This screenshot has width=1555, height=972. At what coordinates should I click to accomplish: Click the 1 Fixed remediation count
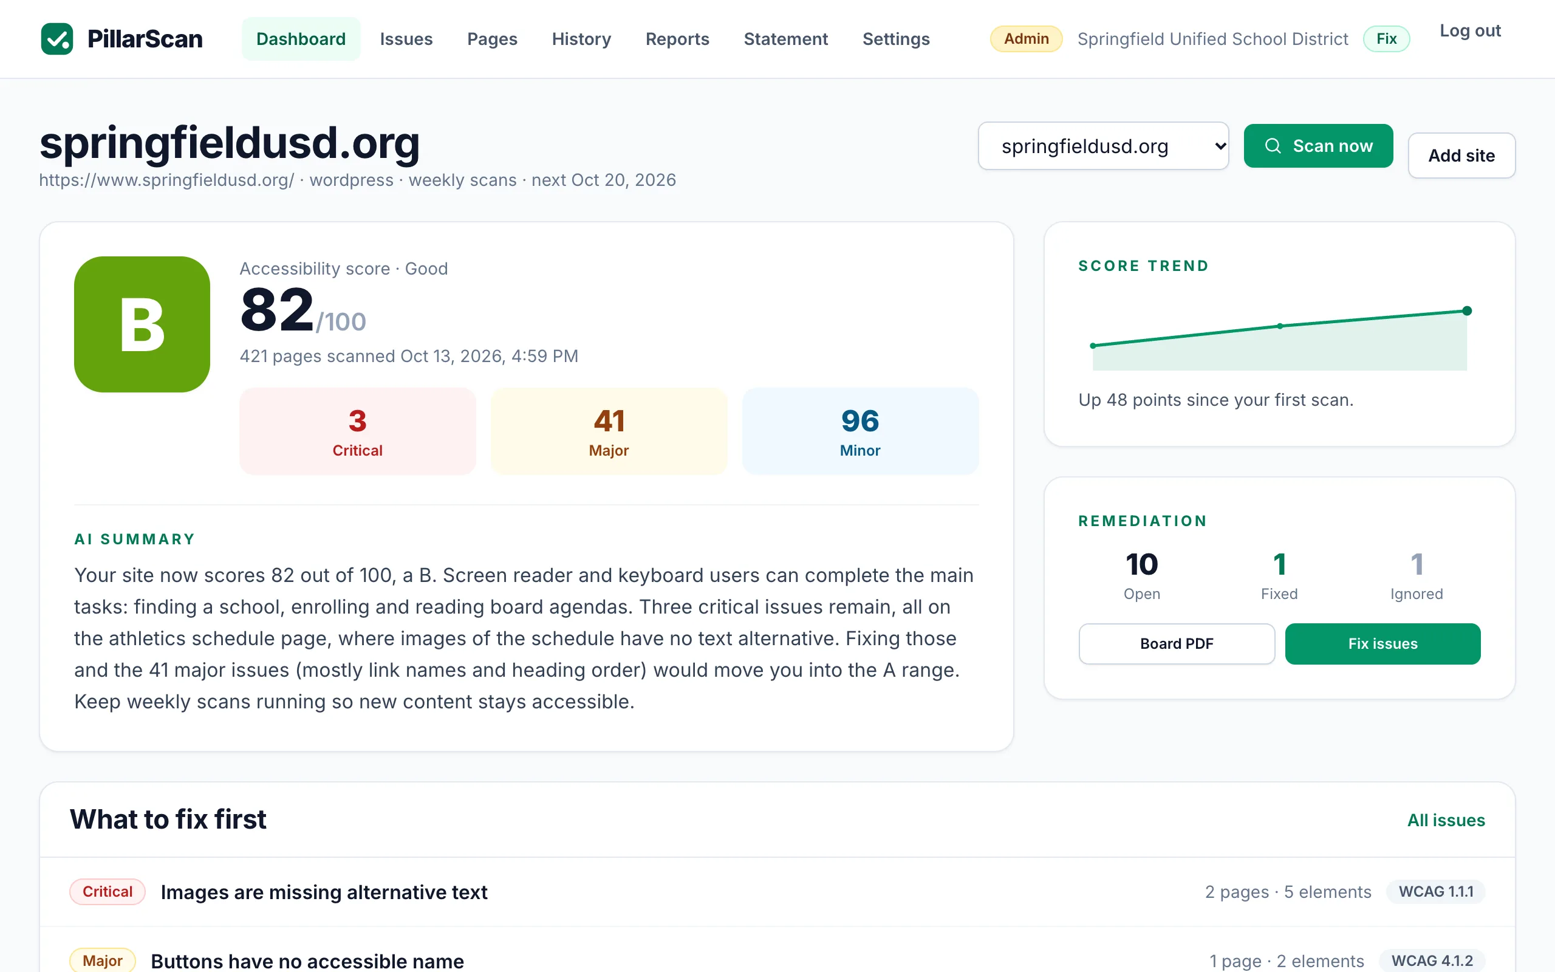1279,575
